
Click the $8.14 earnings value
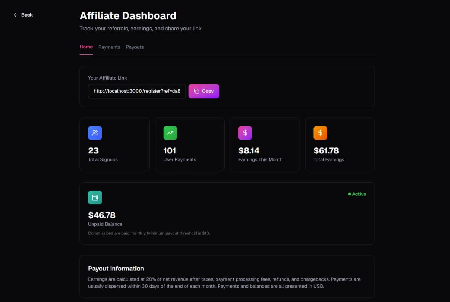[249, 150]
